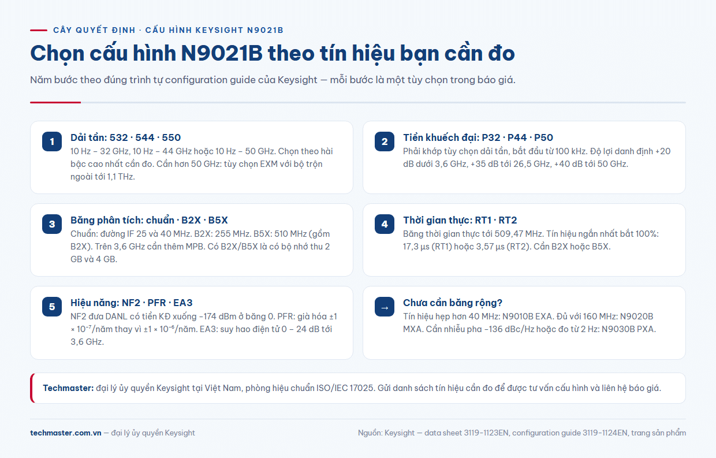Click the text Băng thời gian thực tới 509,47 MHz
Screen dimensions: 716x458
pos(531,240)
